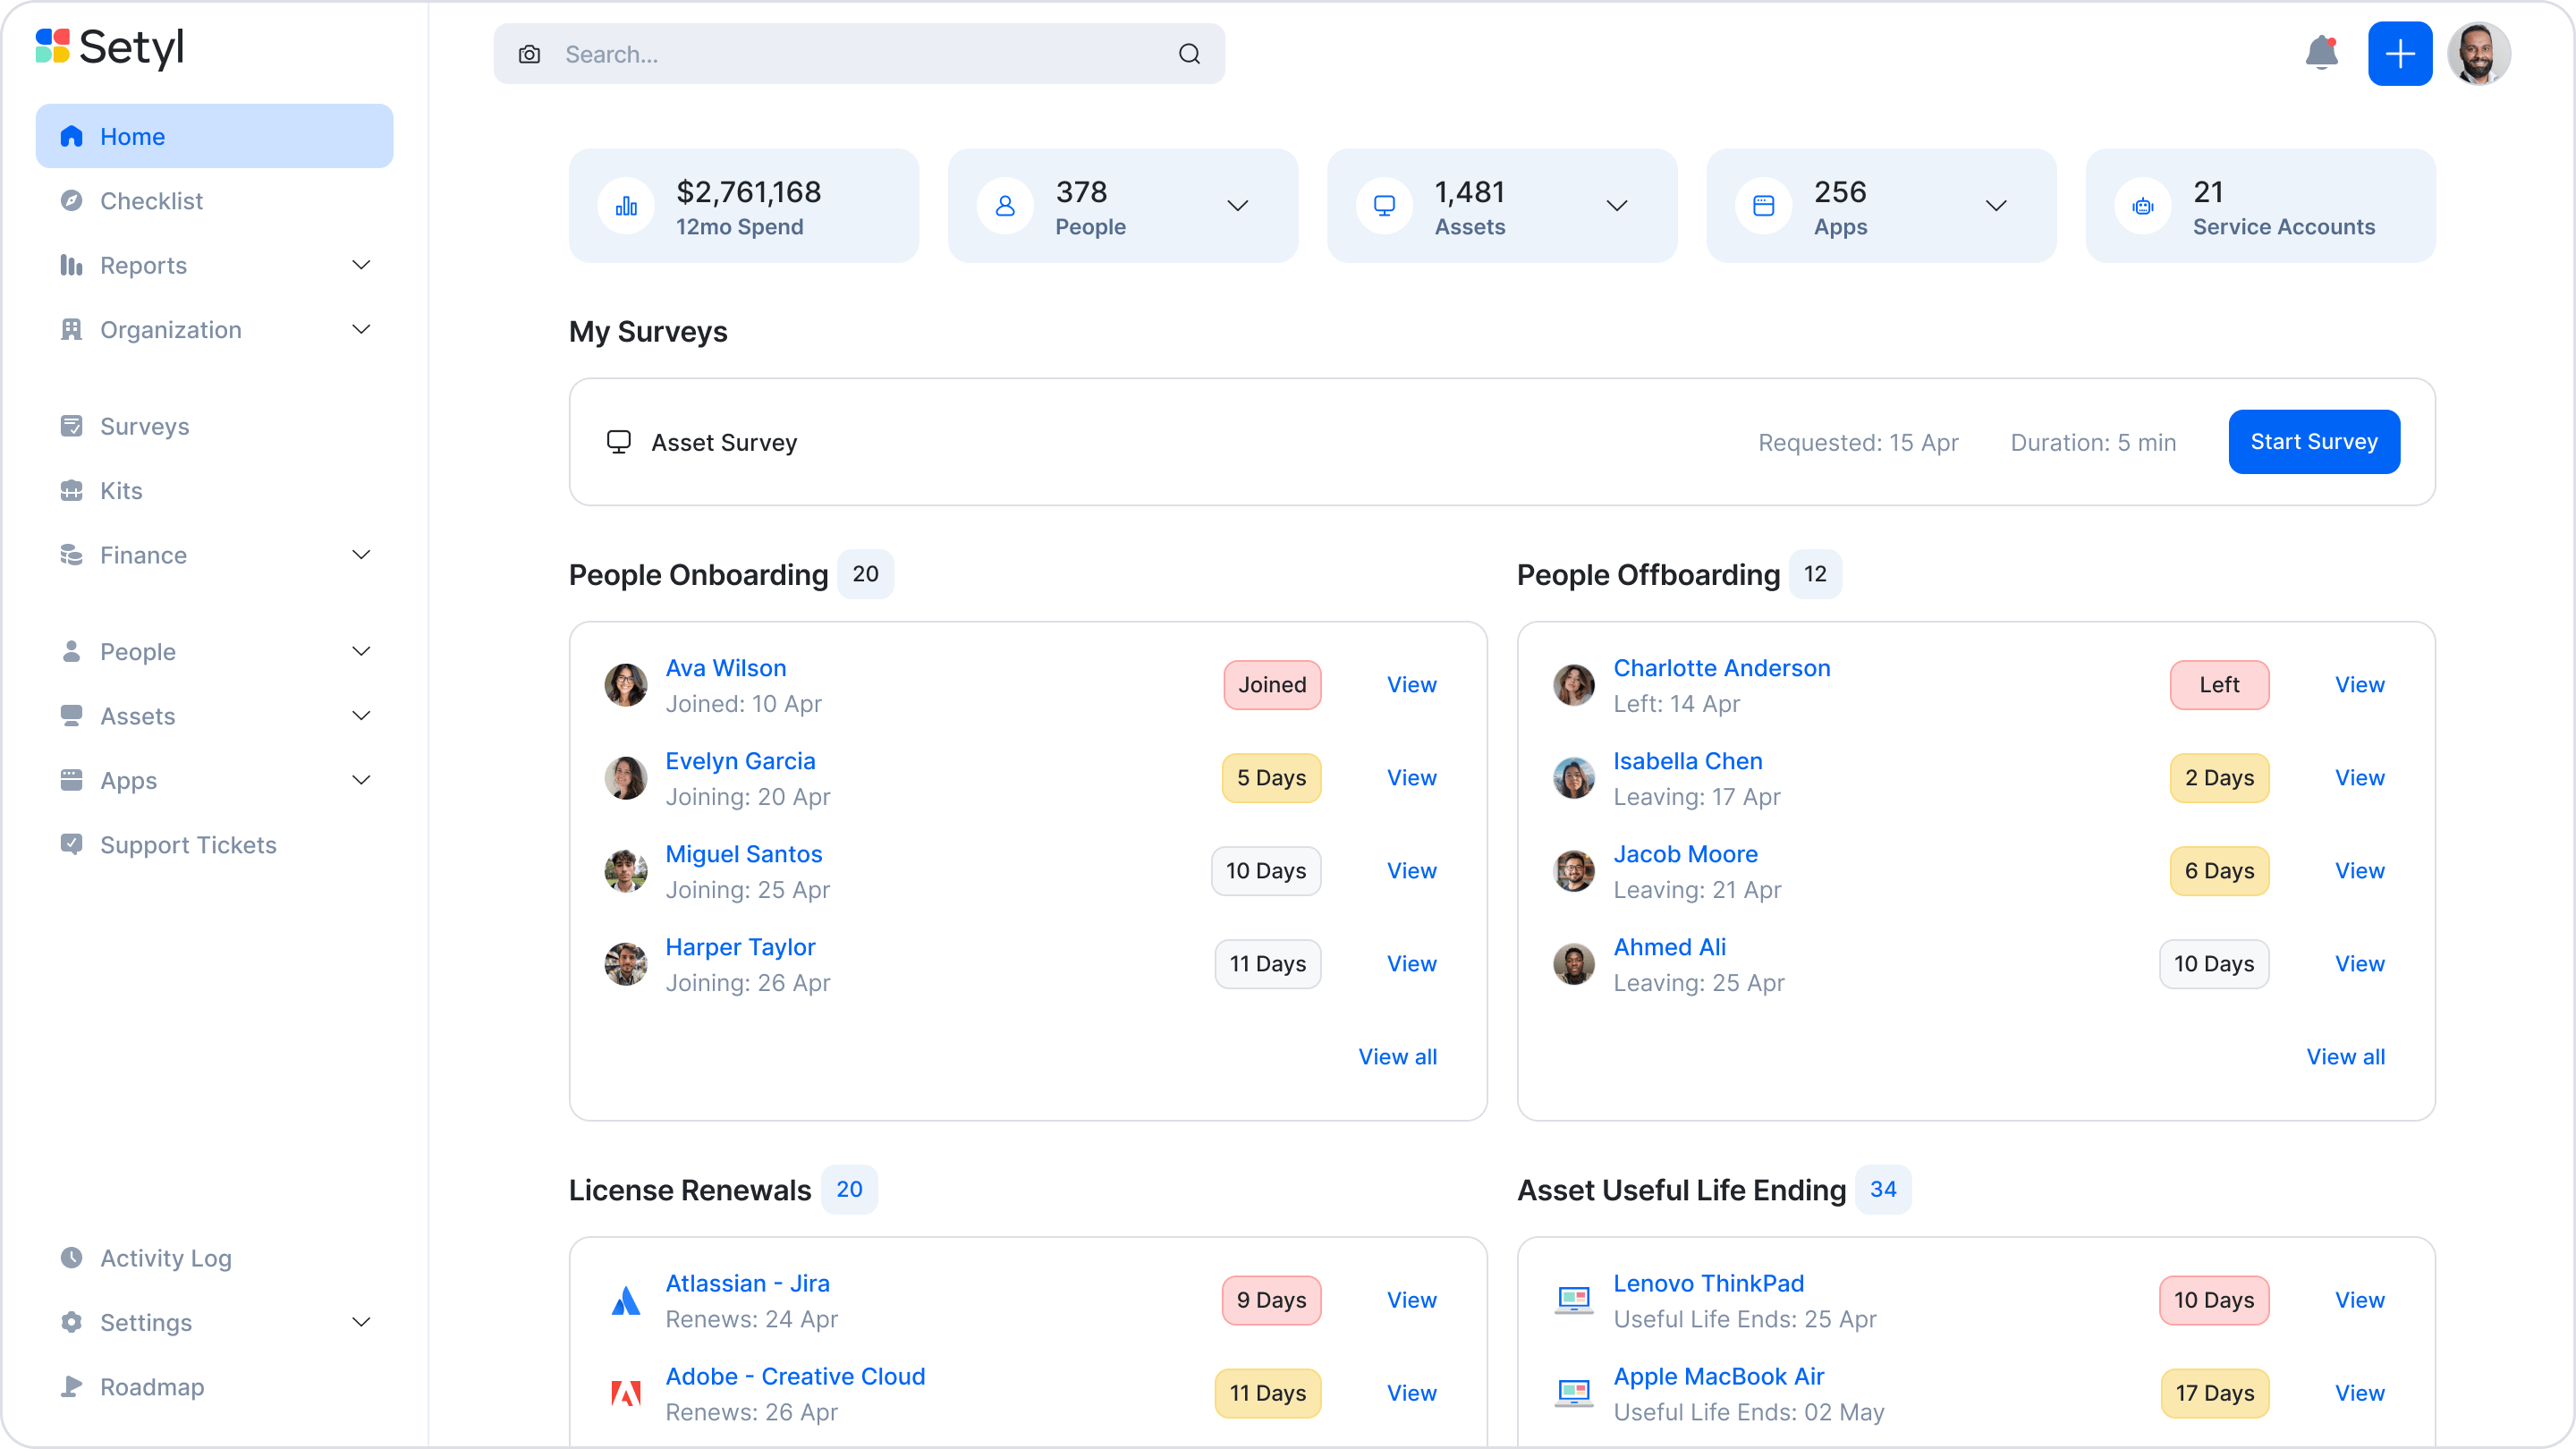This screenshot has width=2576, height=1449.
Task: Click inside the search input field
Action: (x=820, y=54)
